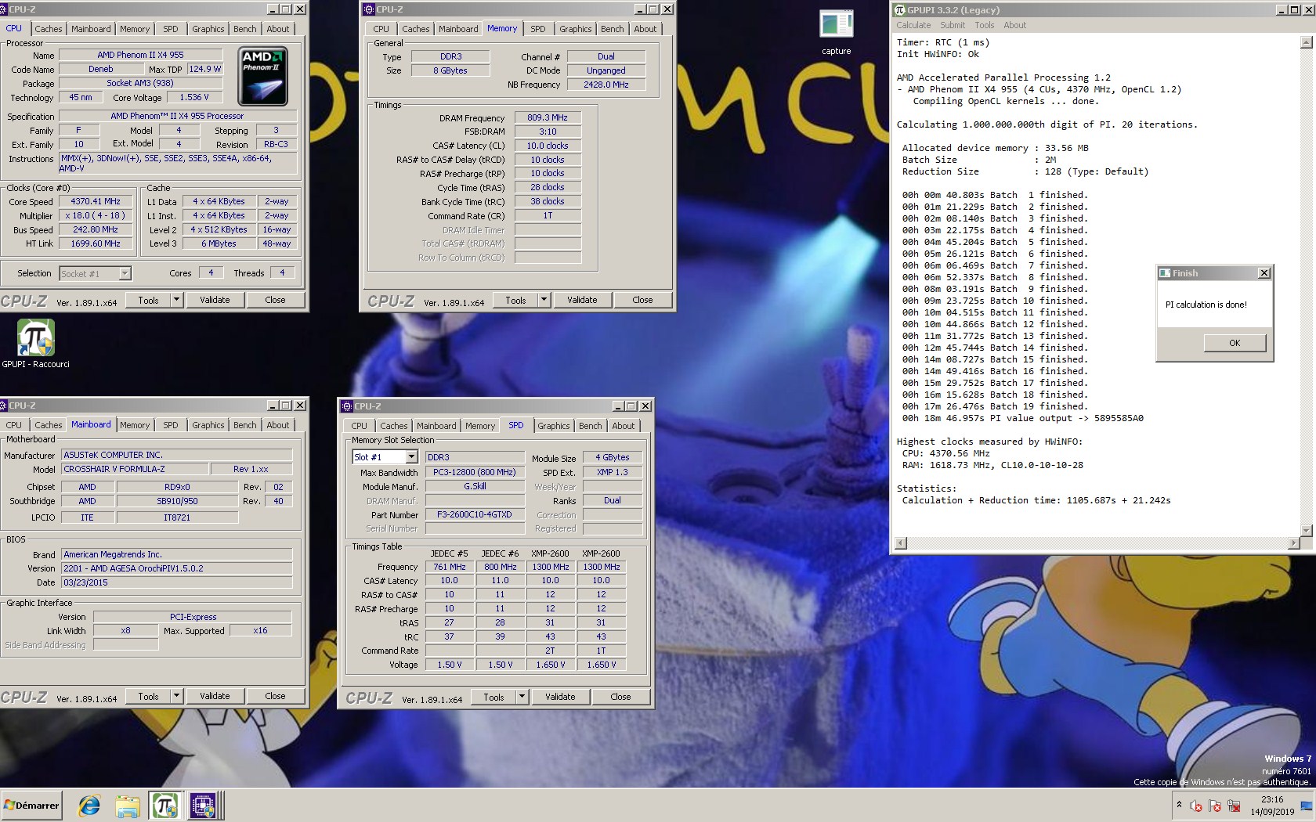The height and width of the screenshot is (822, 1316).
Task: Close the Finish dialog with X
Action: click(1264, 273)
